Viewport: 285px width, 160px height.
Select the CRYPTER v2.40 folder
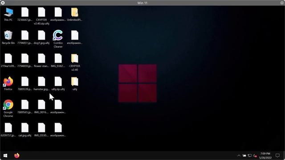(74, 62)
